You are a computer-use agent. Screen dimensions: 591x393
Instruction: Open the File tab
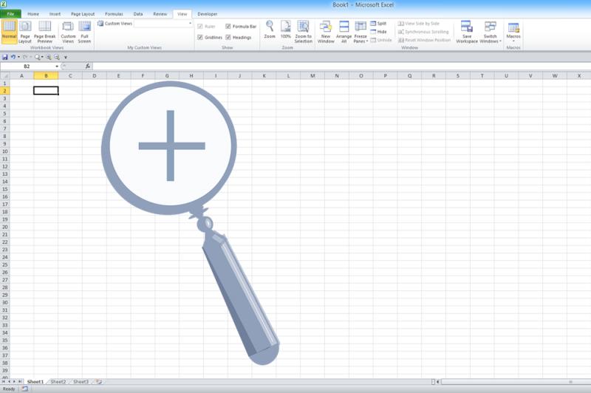pyautogui.click(x=10, y=14)
